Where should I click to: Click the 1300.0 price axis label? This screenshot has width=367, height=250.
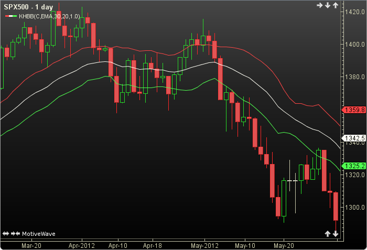[x=355, y=208]
